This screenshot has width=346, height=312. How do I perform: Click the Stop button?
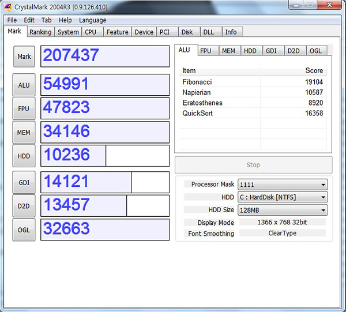coord(253,165)
